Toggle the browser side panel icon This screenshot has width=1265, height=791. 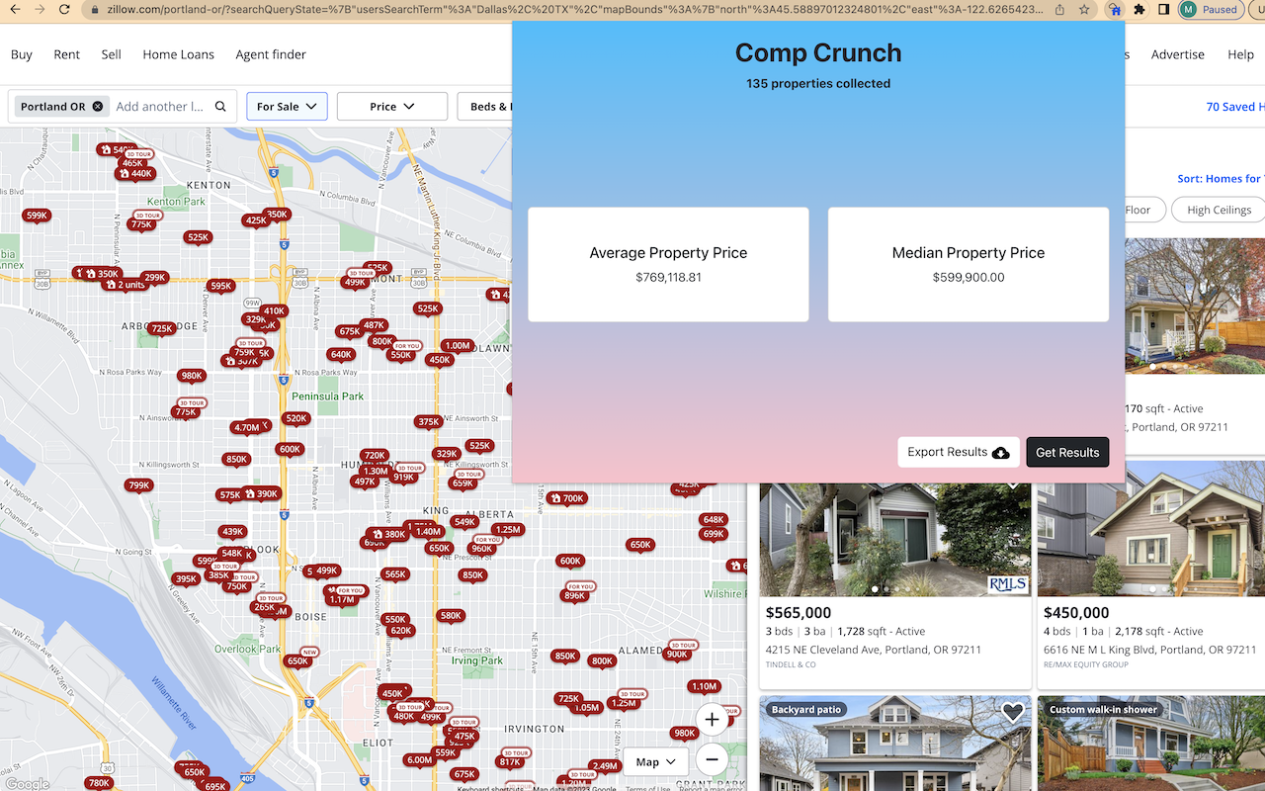click(x=1163, y=9)
